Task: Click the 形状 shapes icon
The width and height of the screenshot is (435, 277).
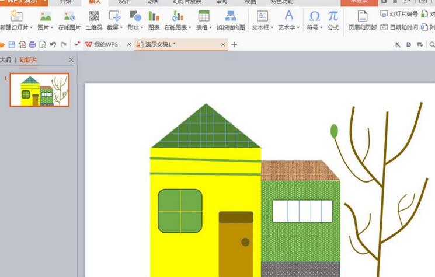Action: tap(135, 16)
